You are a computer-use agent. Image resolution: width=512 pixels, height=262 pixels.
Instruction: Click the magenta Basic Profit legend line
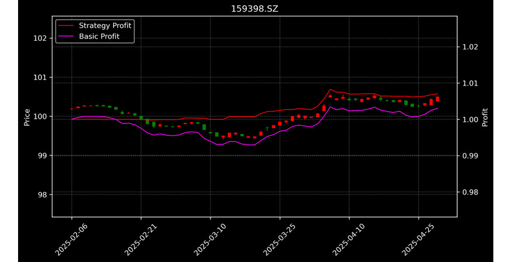click(x=66, y=37)
